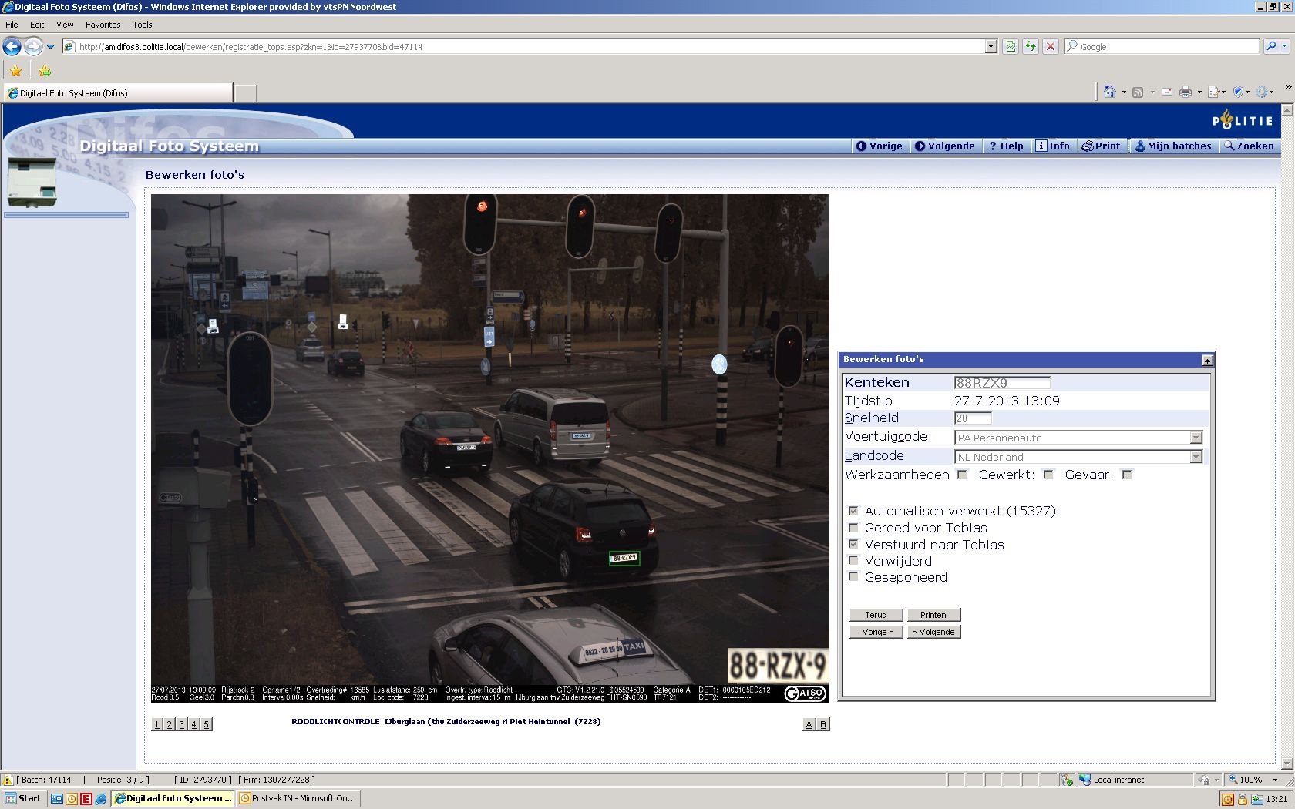Click the Add to Favorites Bar icon
Image resolution: width=1295 pixels, height=809 pixels.
coord(45,71)
